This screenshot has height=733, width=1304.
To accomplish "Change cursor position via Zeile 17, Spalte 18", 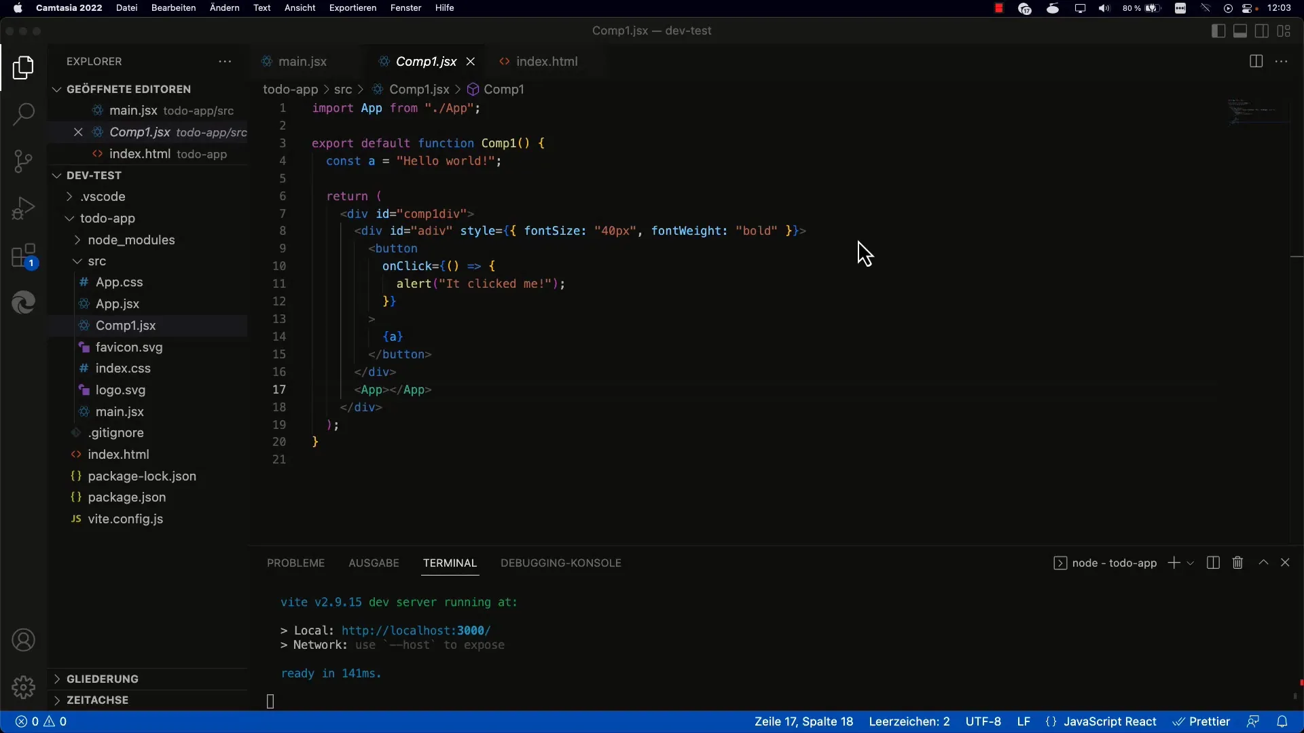I will pos(803,721).
